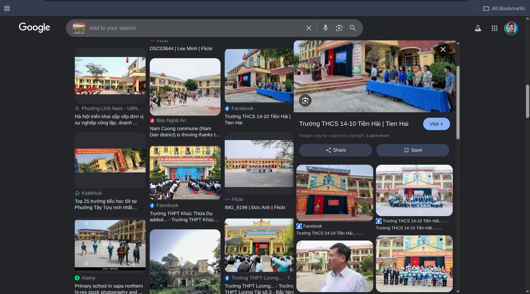
Task: Open the Google apps grid
Action: tap(494, 28)
